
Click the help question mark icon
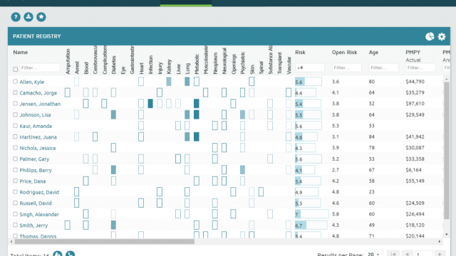16,17
